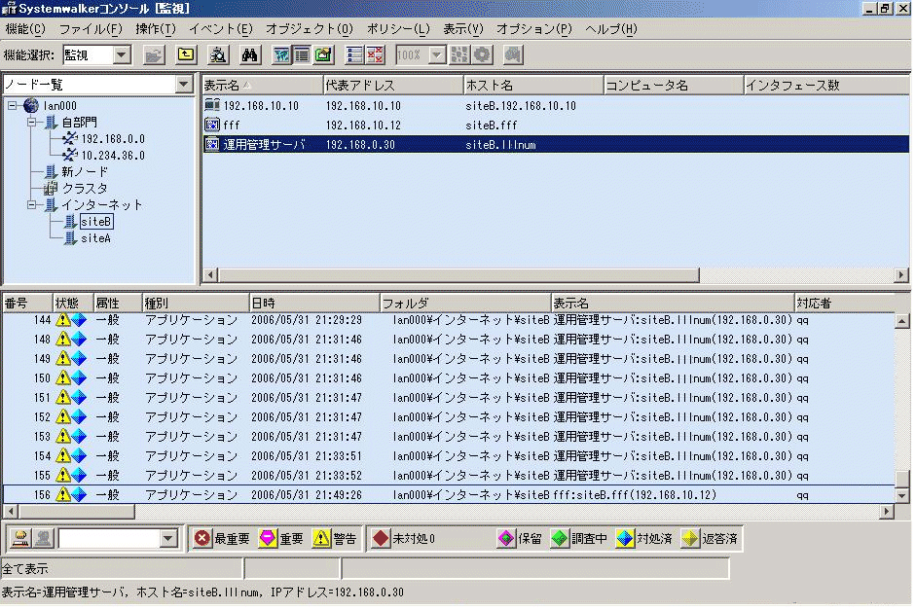Open the empty combo box in the bottom bar
Screen dimensions: 916x610
[168, 538]
